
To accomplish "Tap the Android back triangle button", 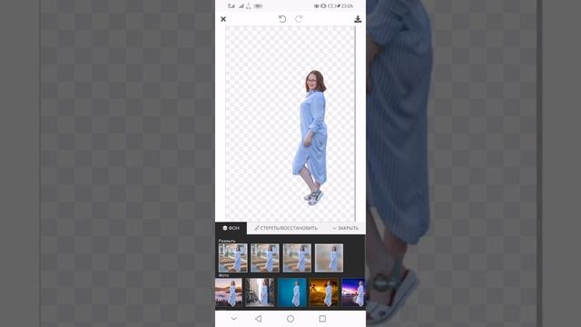I will 258,319.
